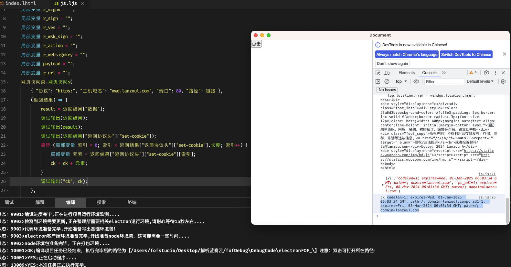Click the No Issues button
The height and width of the screenshot is (267, 511).
pyautogui.click(x=387, y=90)
